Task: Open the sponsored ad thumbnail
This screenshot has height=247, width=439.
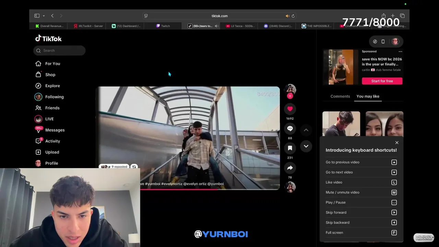Action: pyautogui.click(x=341, y=67)
